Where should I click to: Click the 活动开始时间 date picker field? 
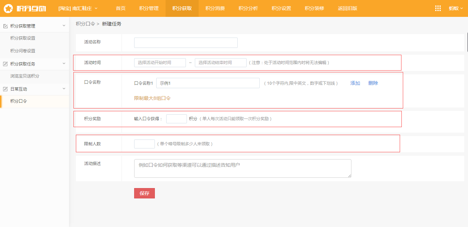[159, 62]
